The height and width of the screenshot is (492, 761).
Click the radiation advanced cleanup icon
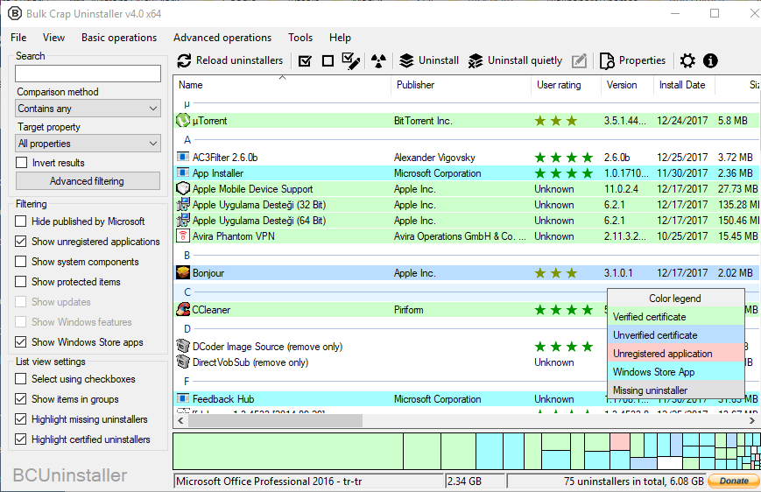[x=378, y=60]
